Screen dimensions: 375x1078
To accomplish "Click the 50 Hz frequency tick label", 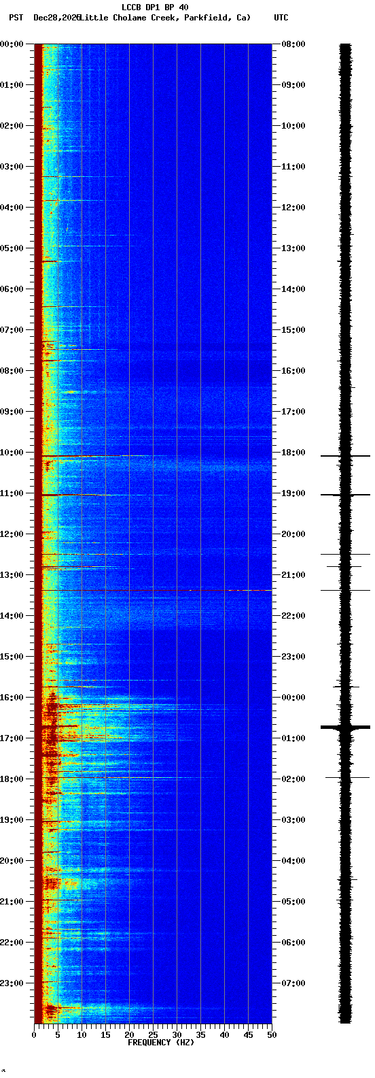I will [x=272, y=1035].
